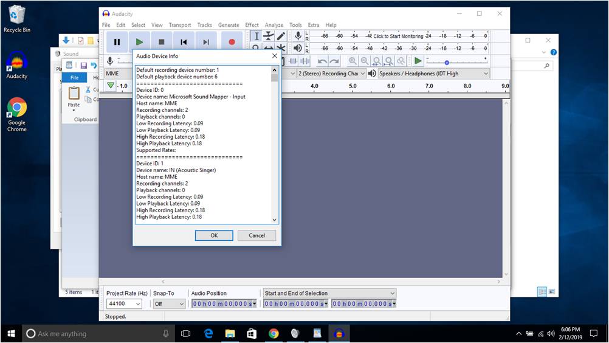Click the Zoom In magnifier icon
The width and height of the screenshot is (609, 343).
pos(353,61)
